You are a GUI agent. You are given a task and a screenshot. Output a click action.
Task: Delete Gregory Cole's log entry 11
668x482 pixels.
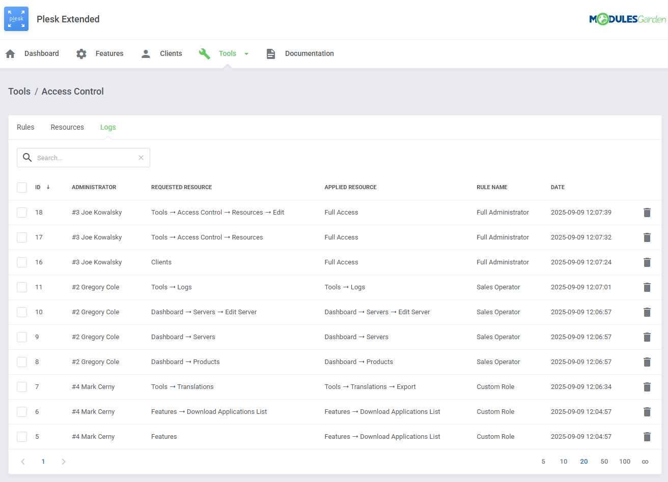click(x=647, y=287)
